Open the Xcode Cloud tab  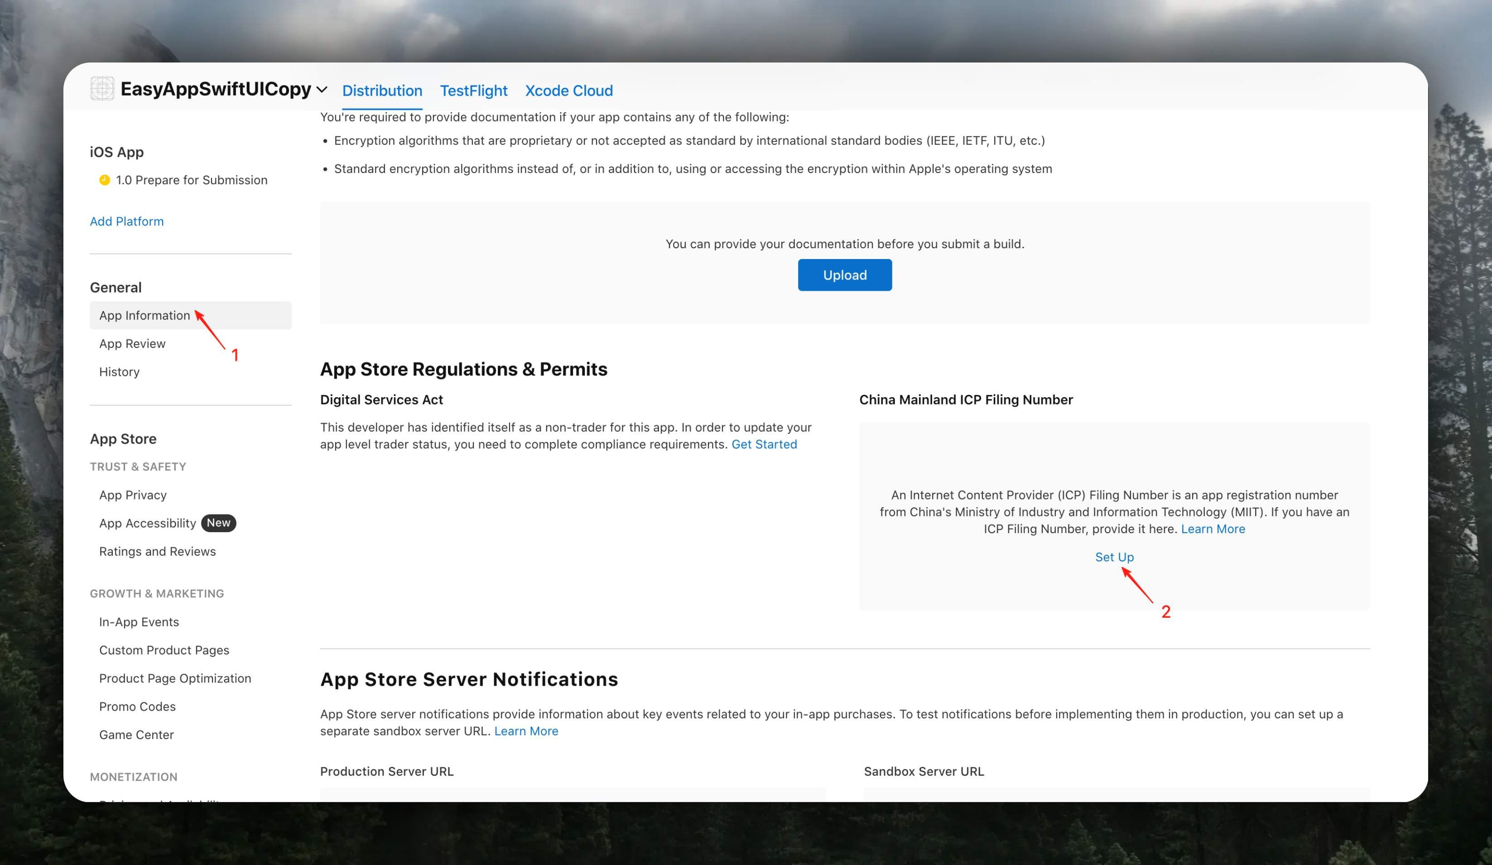(x=568, y=91)
